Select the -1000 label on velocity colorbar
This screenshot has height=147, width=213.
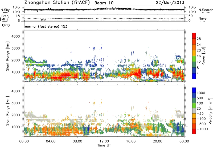[x=202, y=129]
